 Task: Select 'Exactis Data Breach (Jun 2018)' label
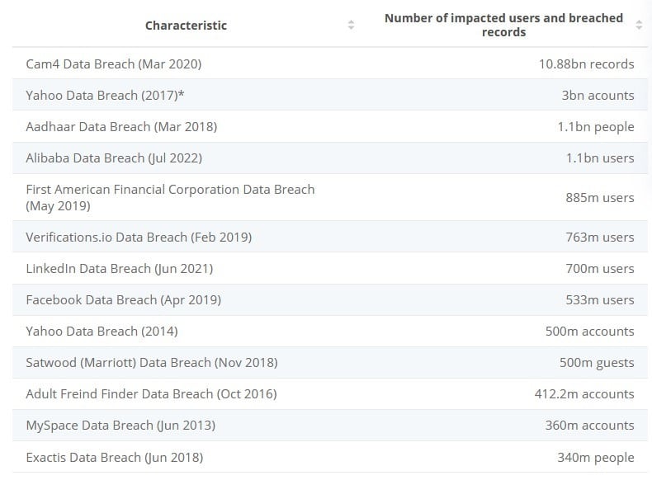tap(115, 458)
